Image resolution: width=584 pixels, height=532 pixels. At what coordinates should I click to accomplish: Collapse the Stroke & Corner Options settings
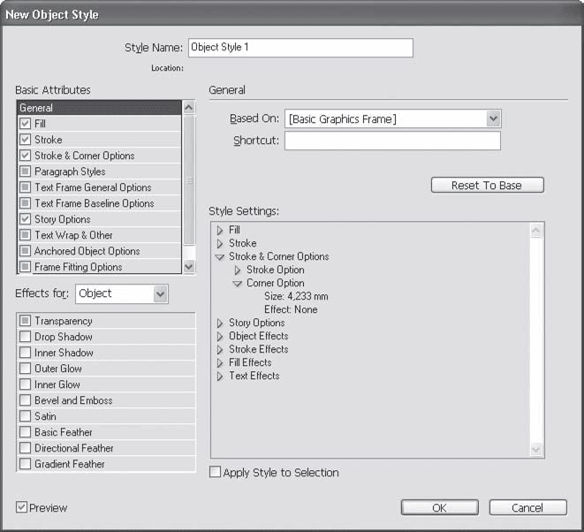[219, 256]
